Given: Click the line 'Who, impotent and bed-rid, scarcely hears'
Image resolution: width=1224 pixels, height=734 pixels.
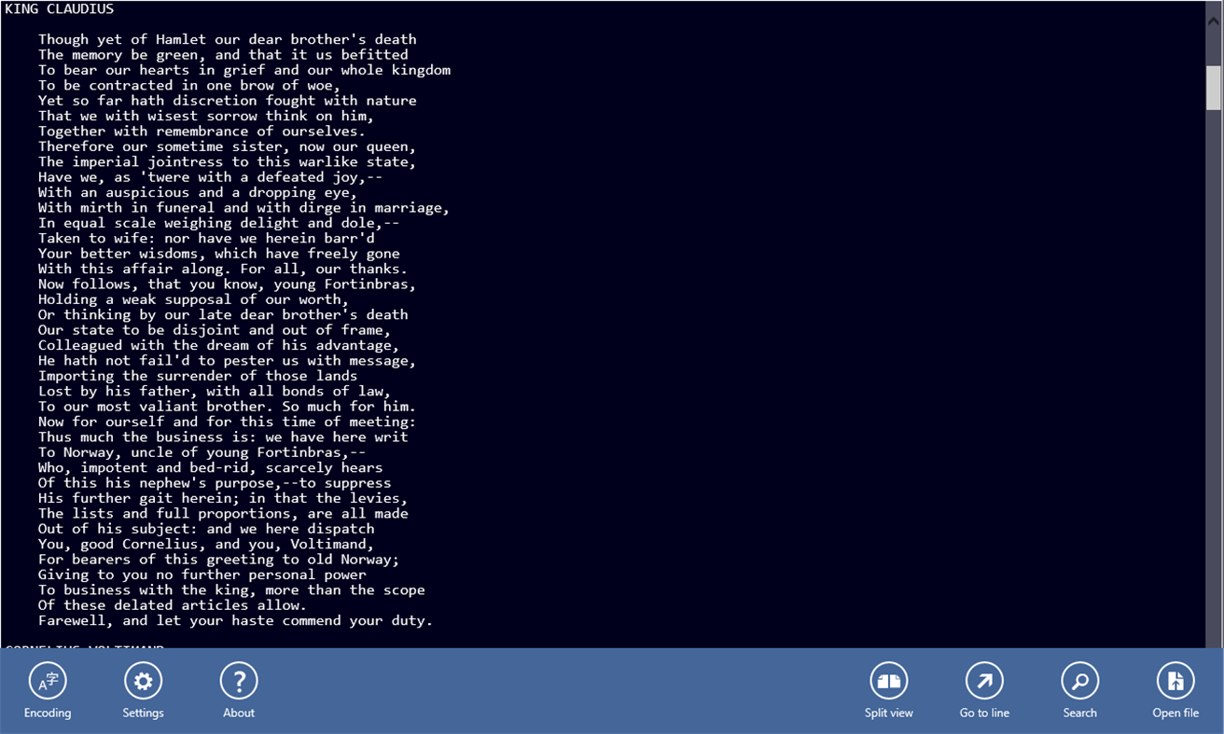Looking at the screenshot, I should (211, 467).
